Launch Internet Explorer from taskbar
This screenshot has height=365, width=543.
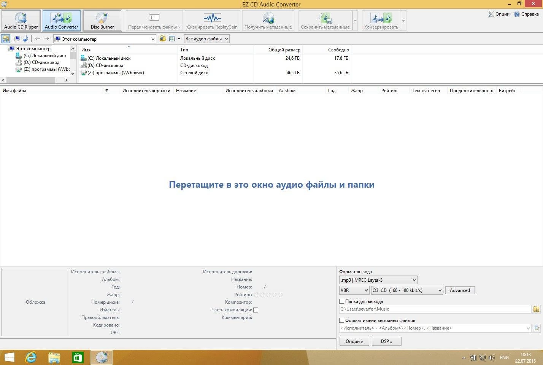(x=31, y=358)
